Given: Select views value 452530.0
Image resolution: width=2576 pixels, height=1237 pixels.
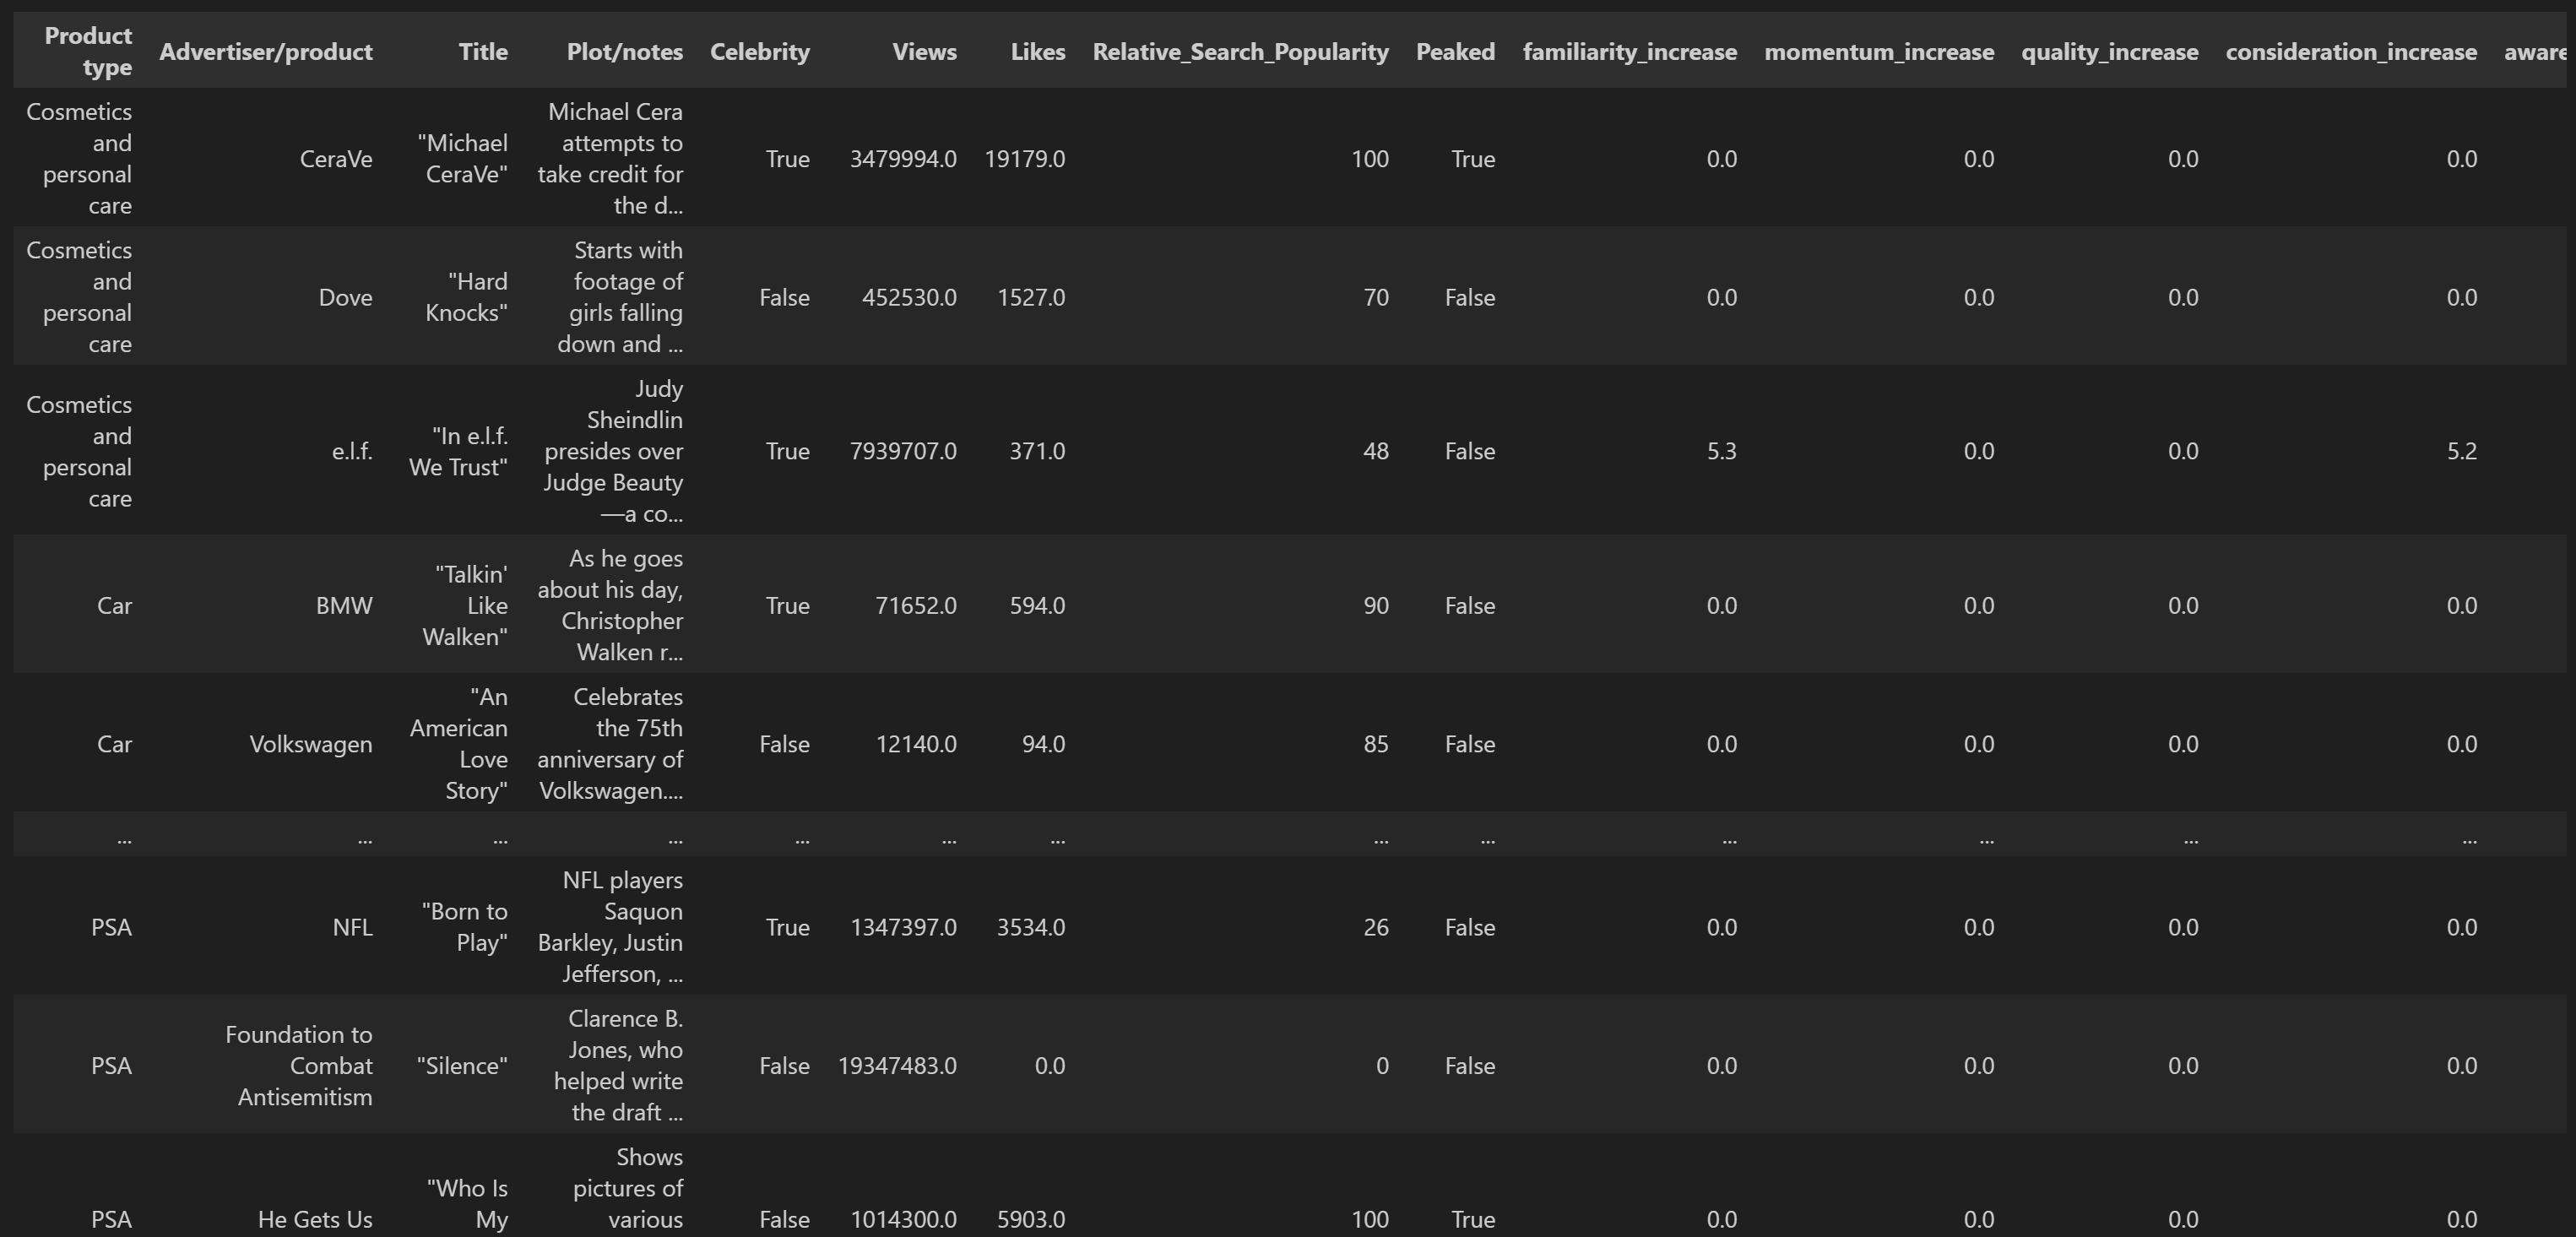Looking at the screenshot, I should pos(909,297).
